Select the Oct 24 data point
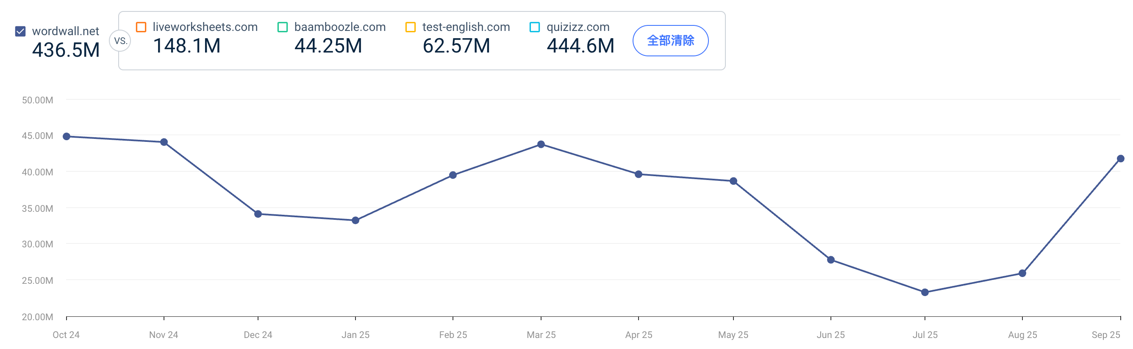This screenshot has width=1133, height=349. tap(67, 137)
